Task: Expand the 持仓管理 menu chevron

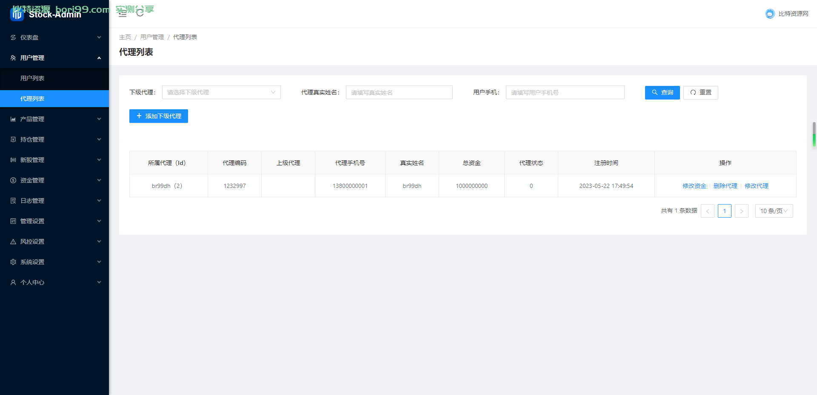Action: pos(99,139)
